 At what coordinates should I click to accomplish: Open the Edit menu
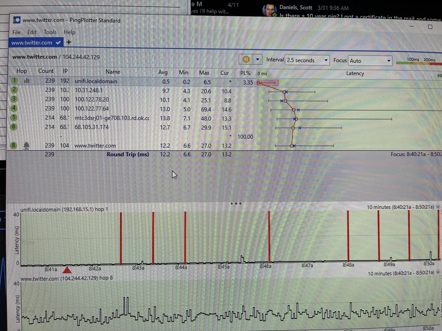pos(32,32)
